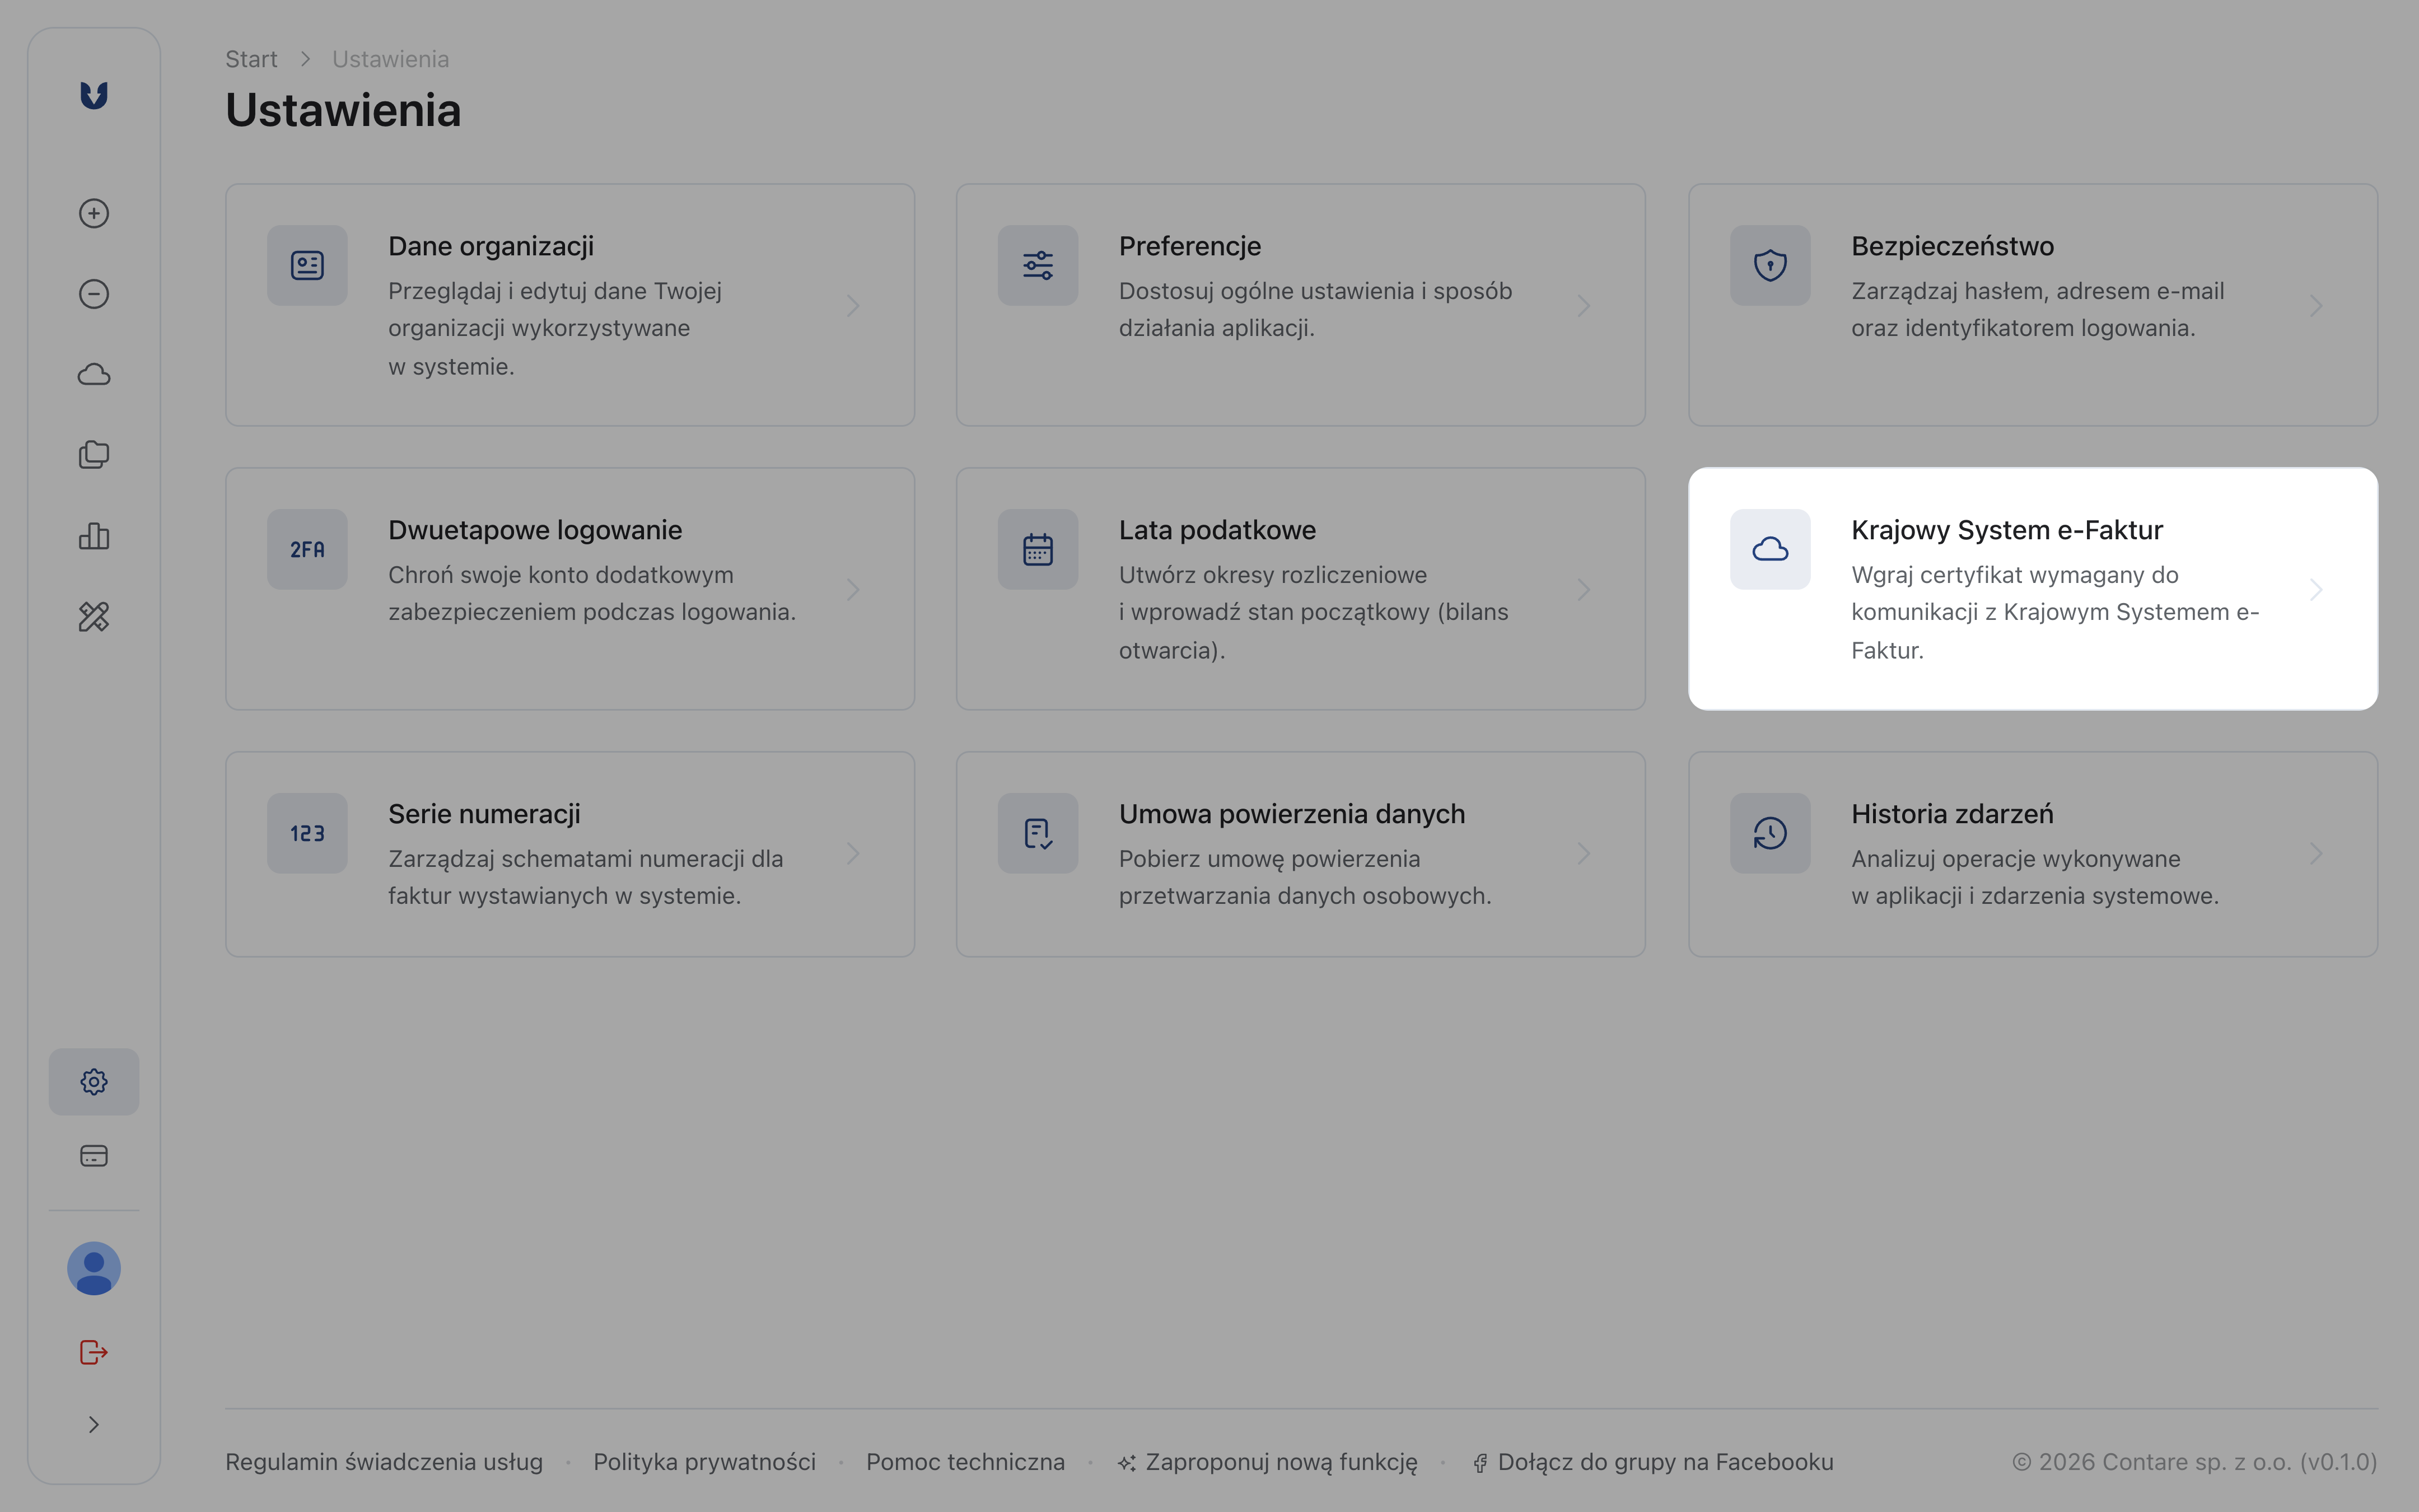Open Dwuetapowe logowanie title
Screen dimensions: 2419x1512
coord(535,530)
